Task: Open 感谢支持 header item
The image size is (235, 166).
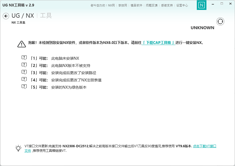Action: (x=167, y=5)
